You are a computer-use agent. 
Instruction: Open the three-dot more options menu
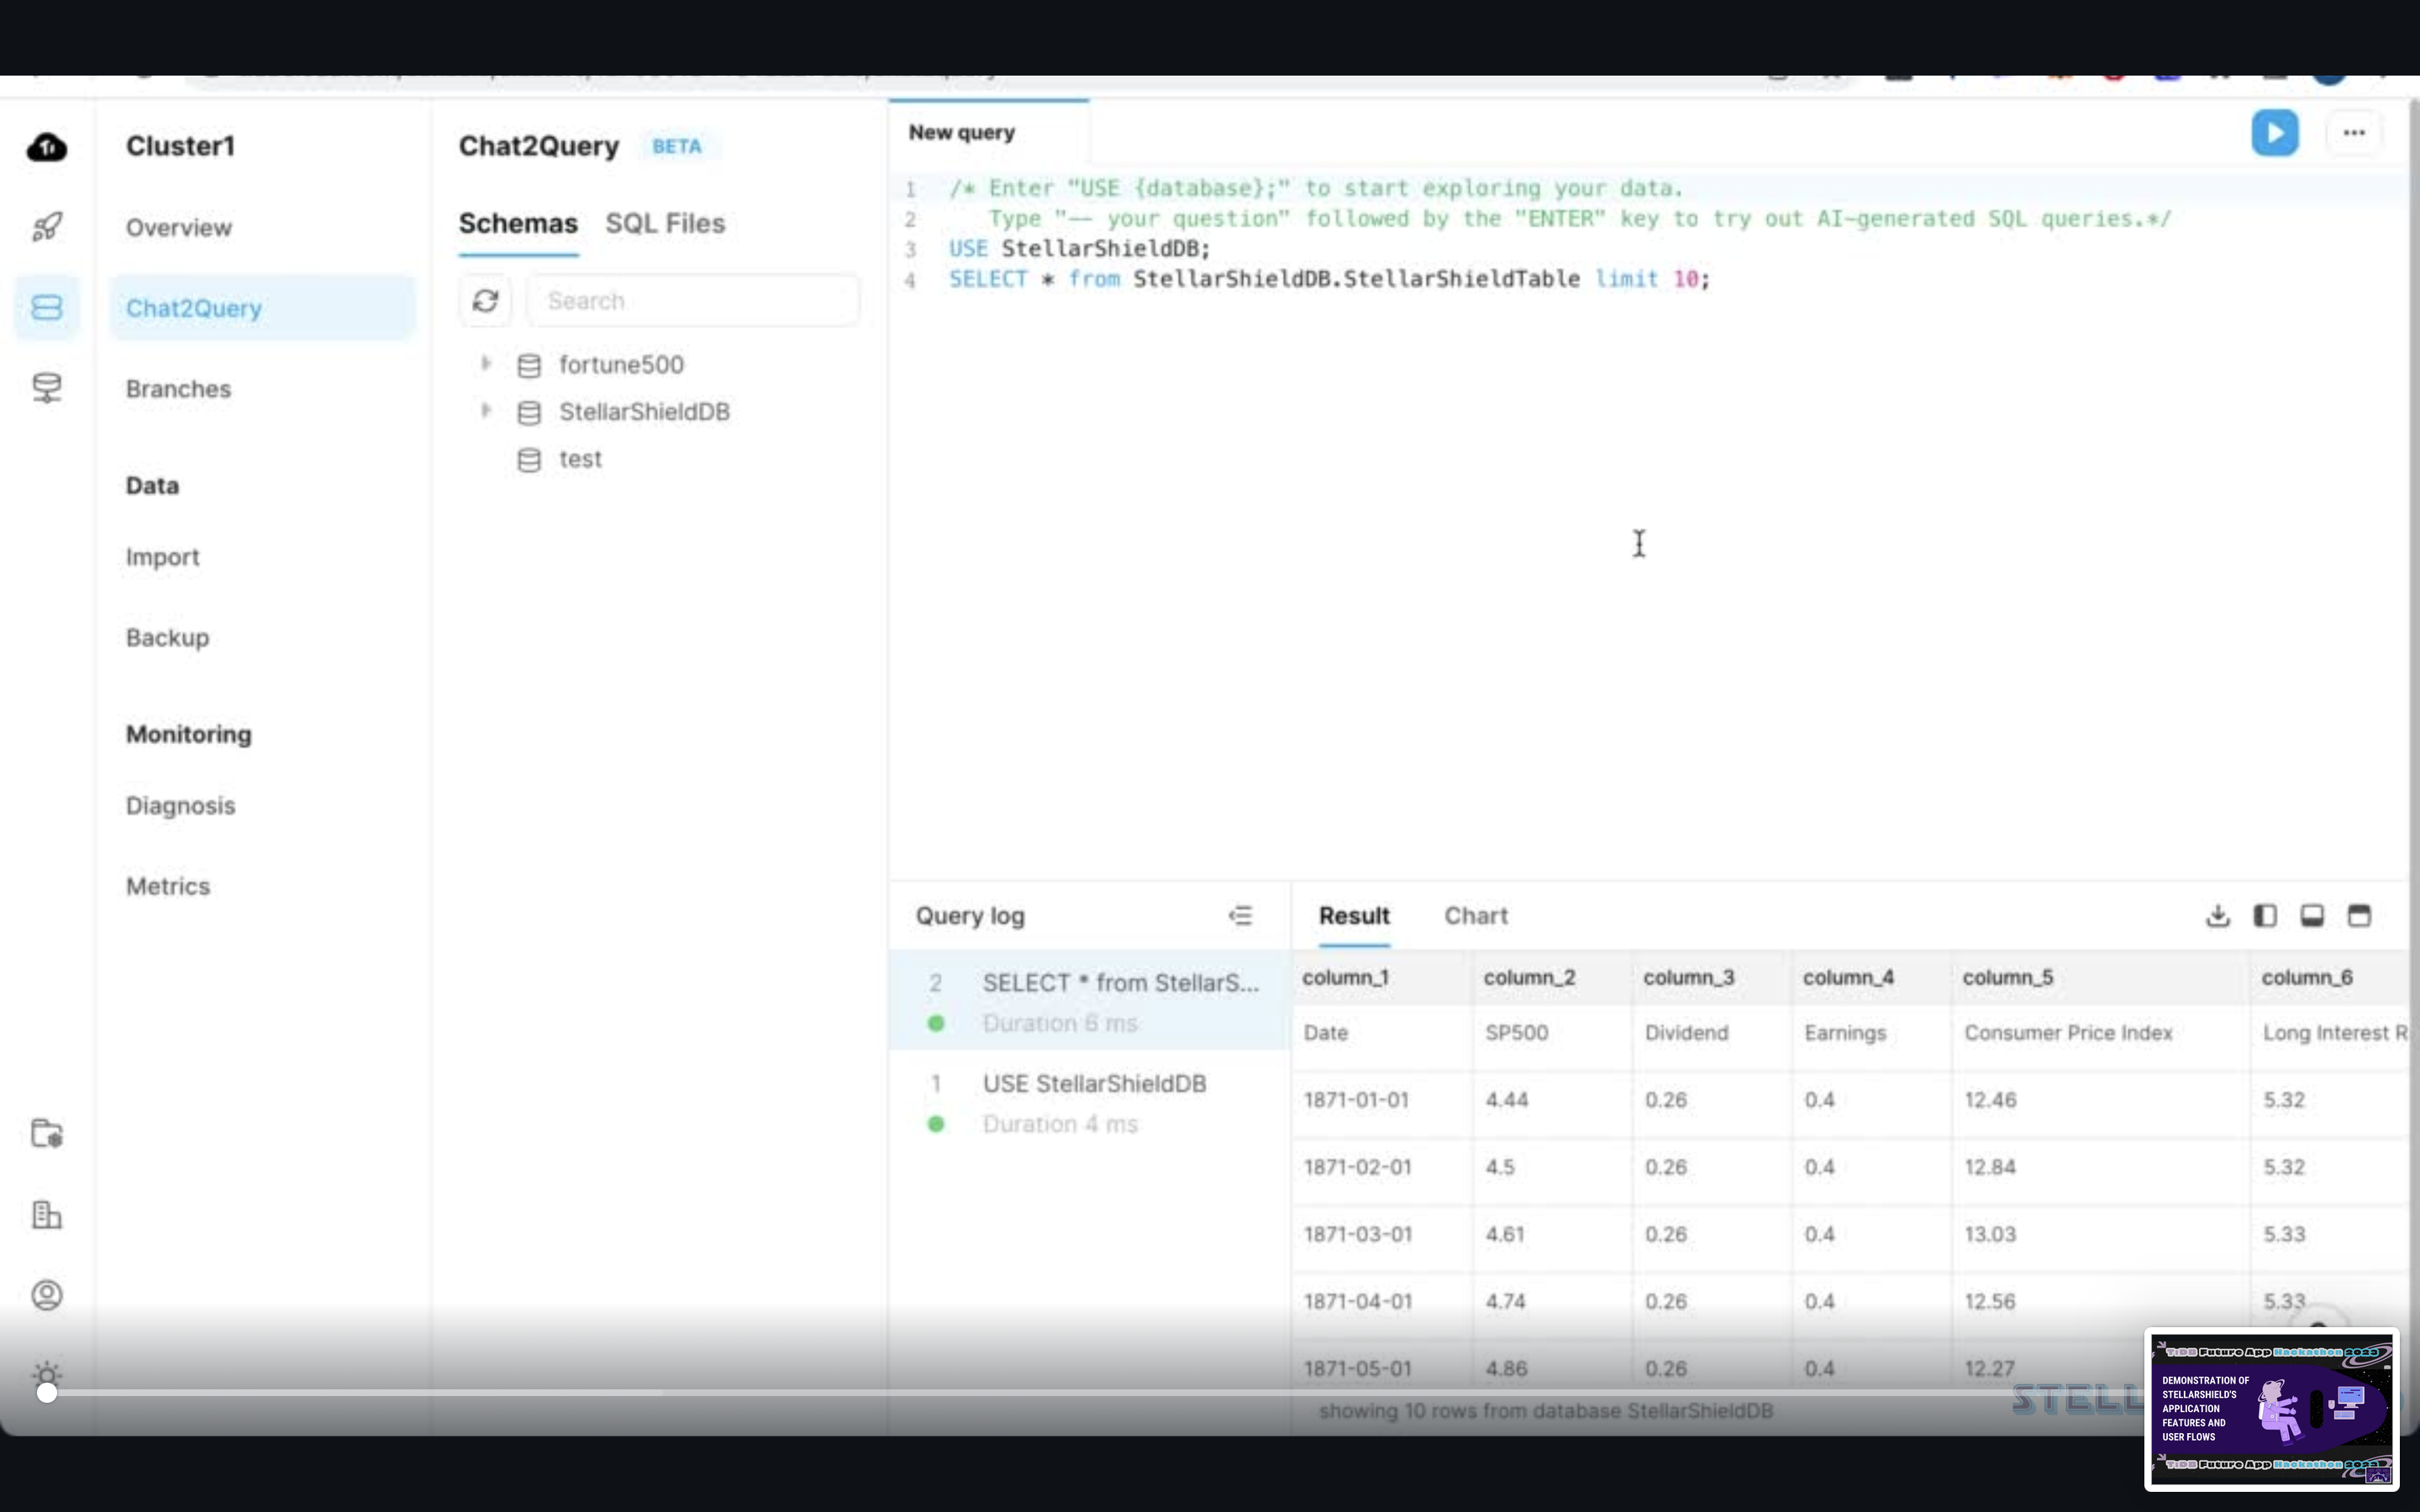pos(2353,133)
